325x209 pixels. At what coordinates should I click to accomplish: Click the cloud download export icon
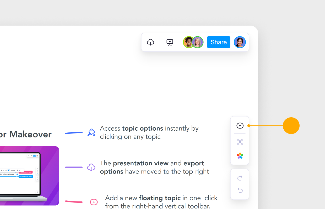pyautogui.click(x=150, y=42)
